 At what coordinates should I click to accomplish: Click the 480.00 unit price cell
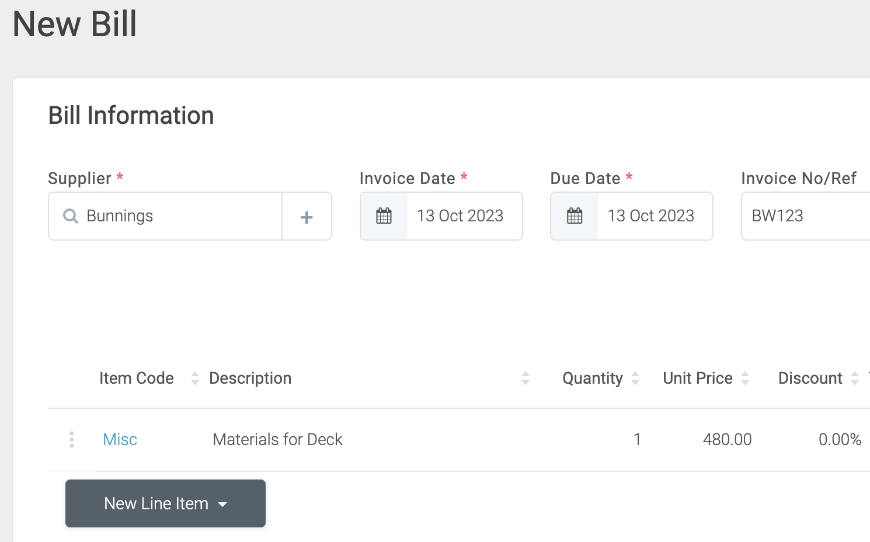click(727, 440)
